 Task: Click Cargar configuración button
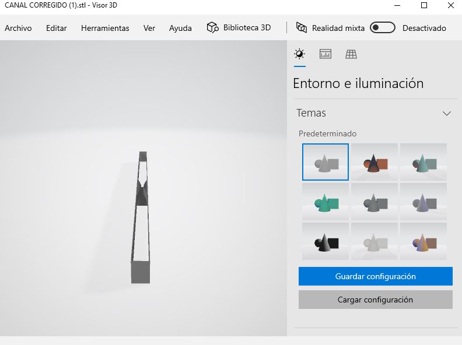(x=376, y=300)
